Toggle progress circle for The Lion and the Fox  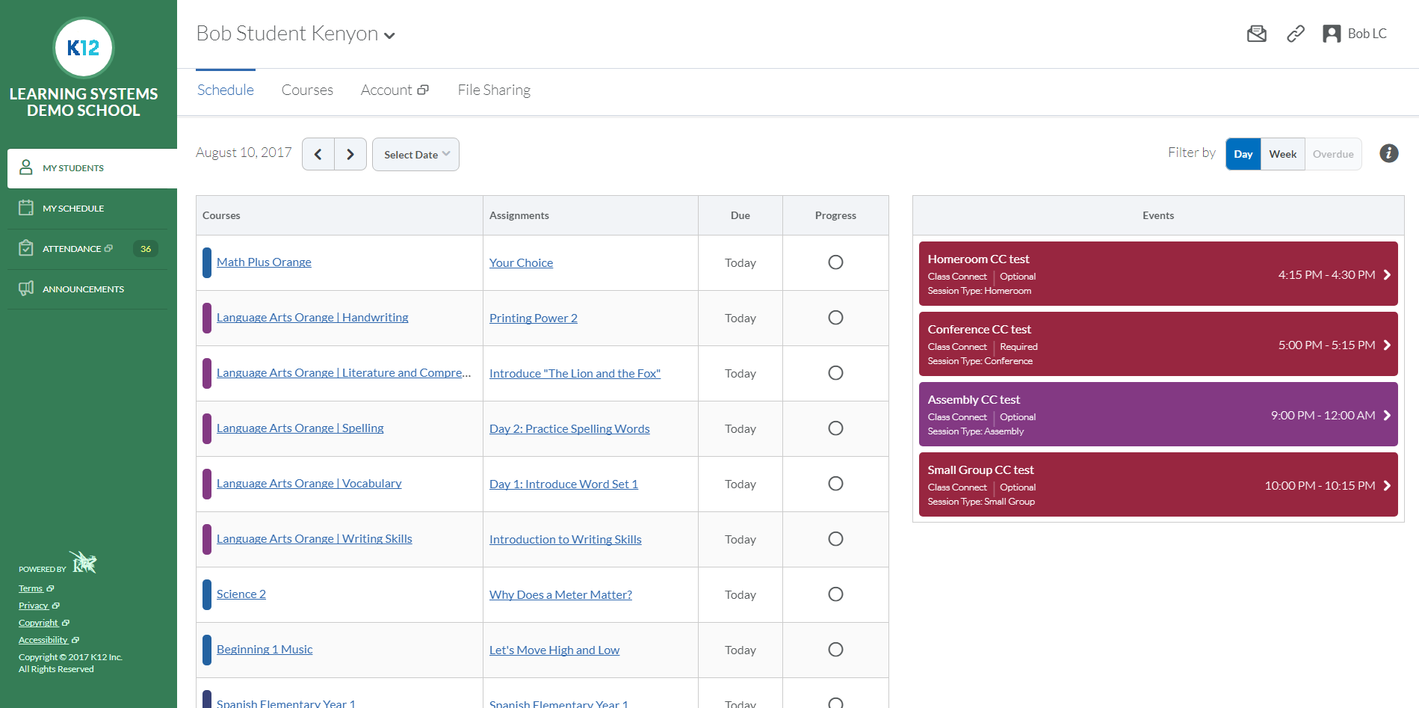tap(835, 373)
